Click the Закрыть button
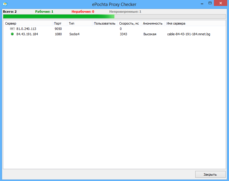The image size is (229, 181). coord(210,174)
